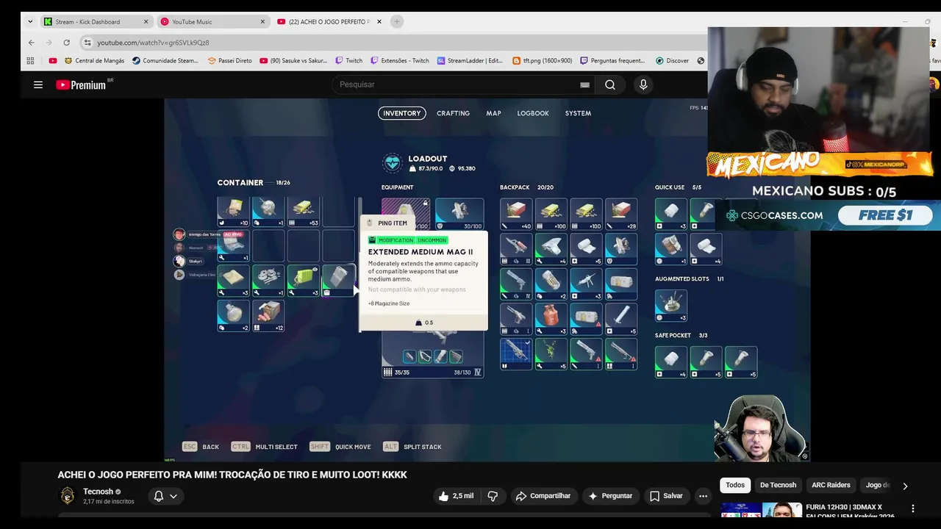
Task: Select the x10 item in Container
Action: click(x=234, y=212)
